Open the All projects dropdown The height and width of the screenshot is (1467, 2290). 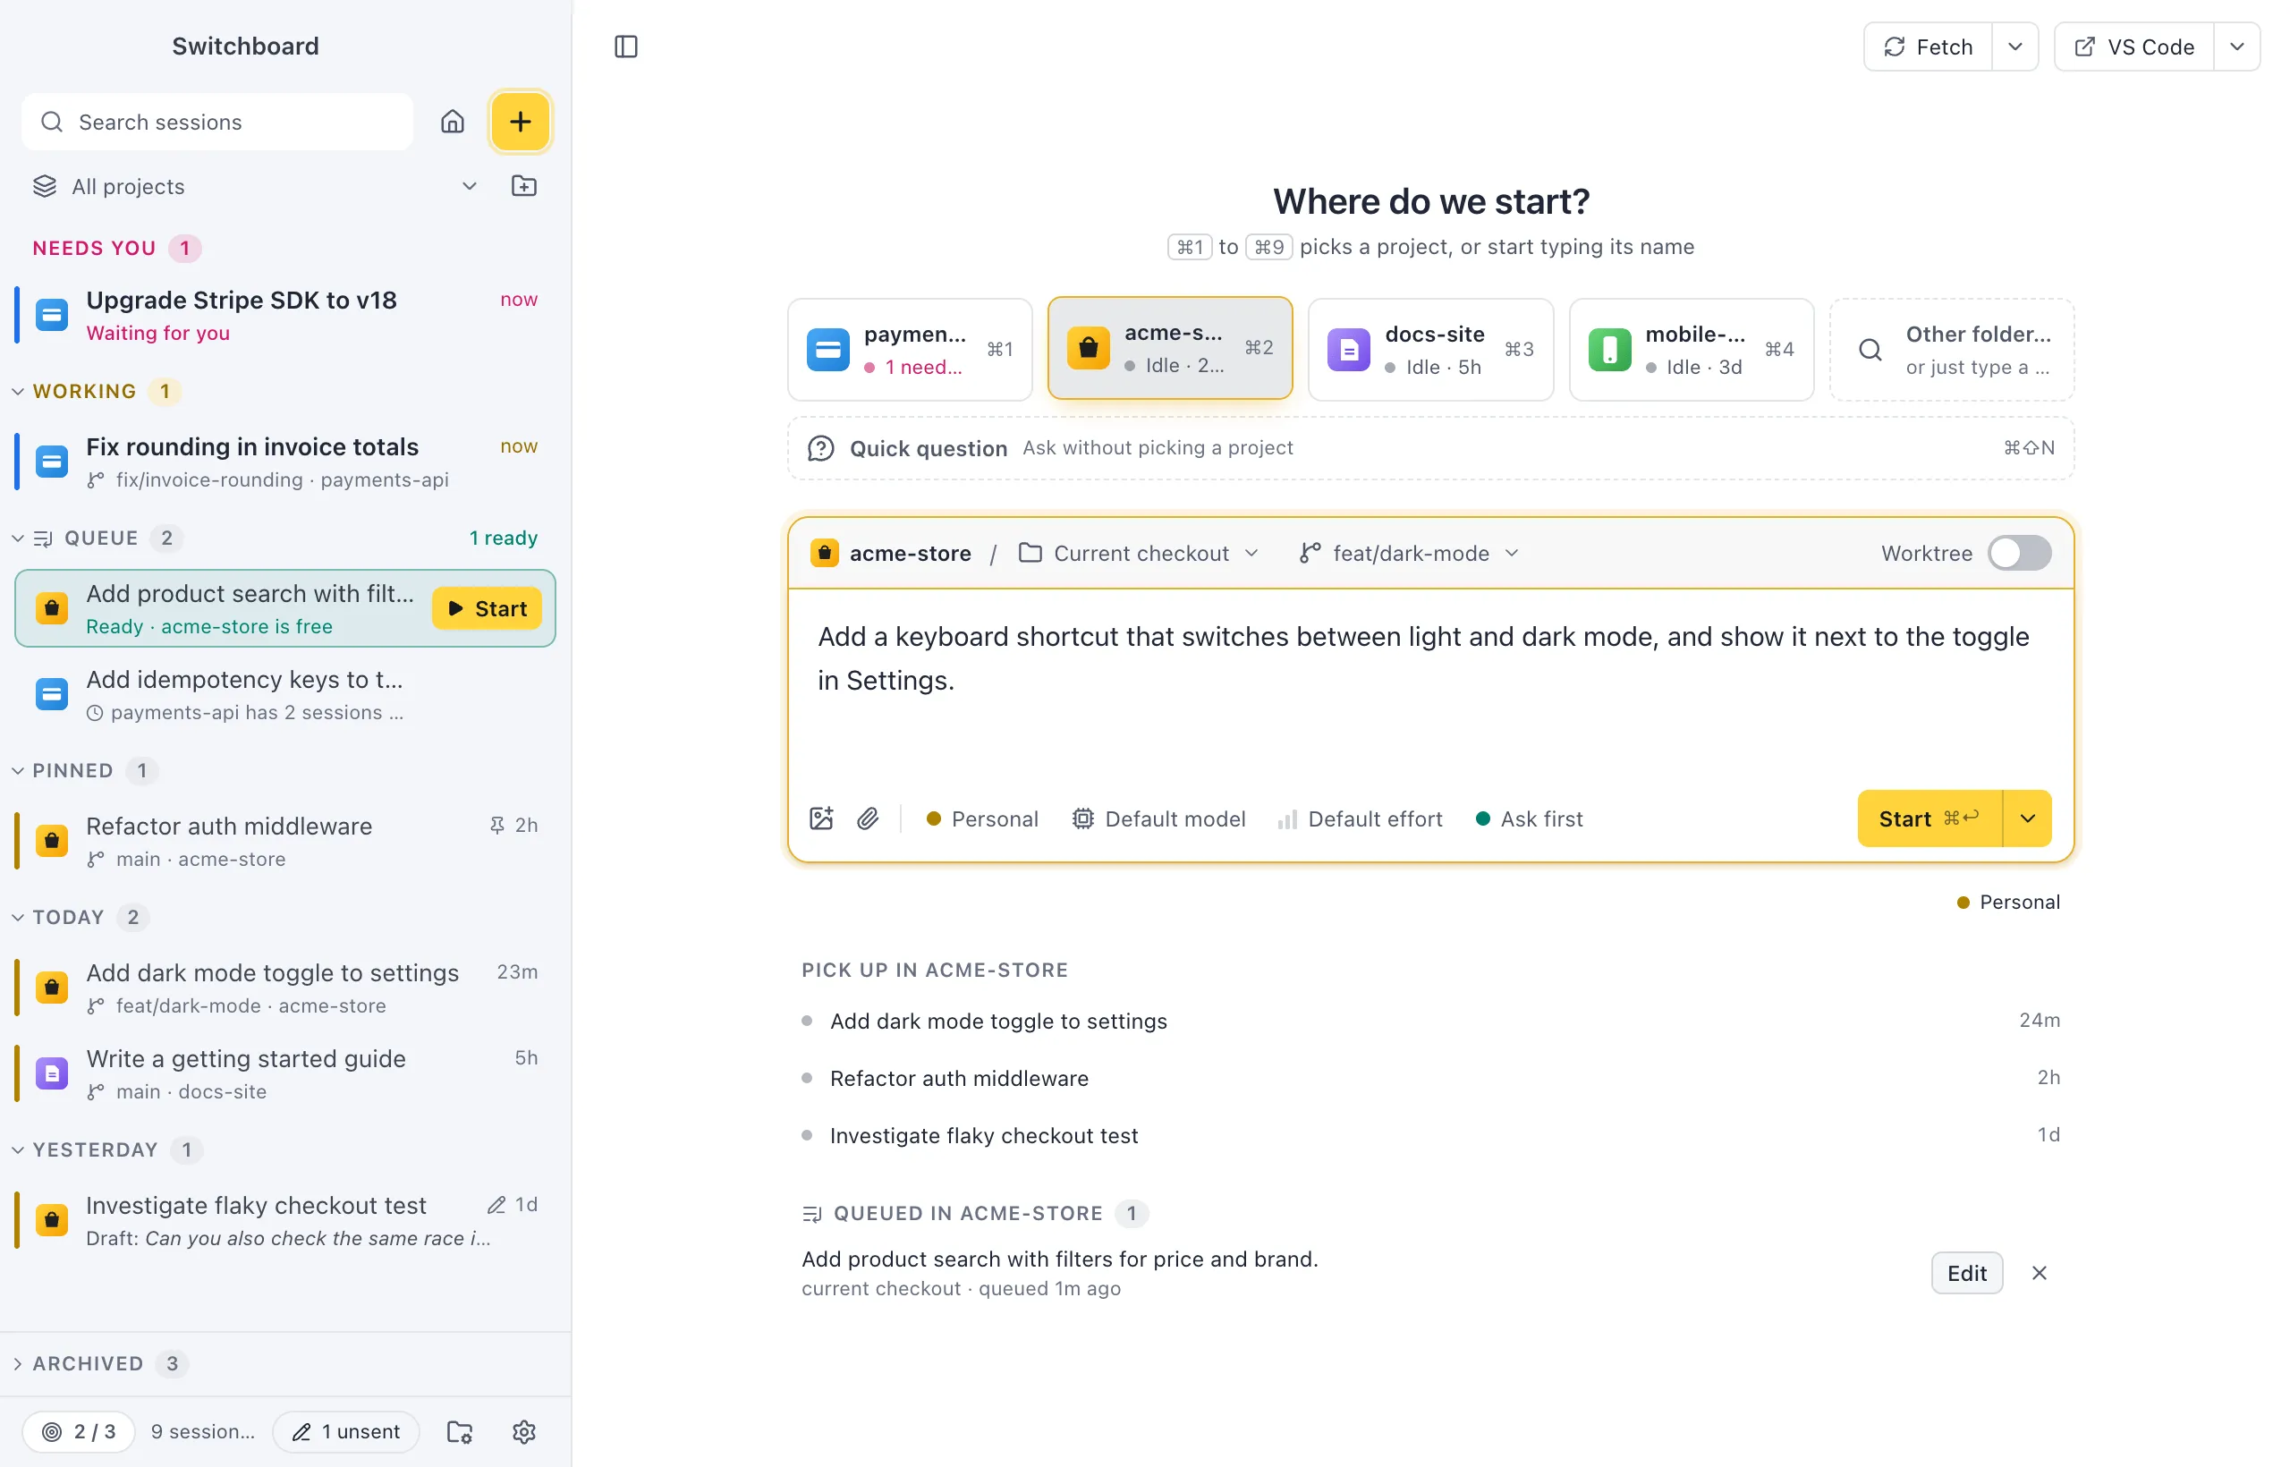coord(255,186)
